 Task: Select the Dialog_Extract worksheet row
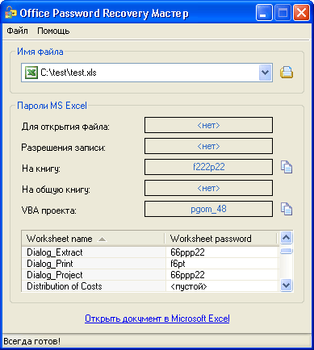click(150, 252)
